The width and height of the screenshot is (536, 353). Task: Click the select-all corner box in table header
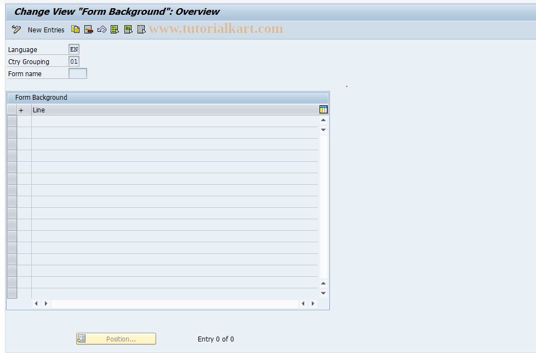coord(12,110)
